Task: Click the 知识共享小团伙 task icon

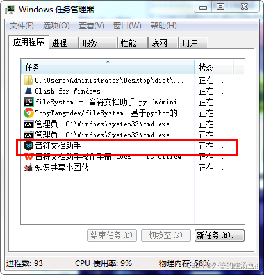Action: point(28,167)
